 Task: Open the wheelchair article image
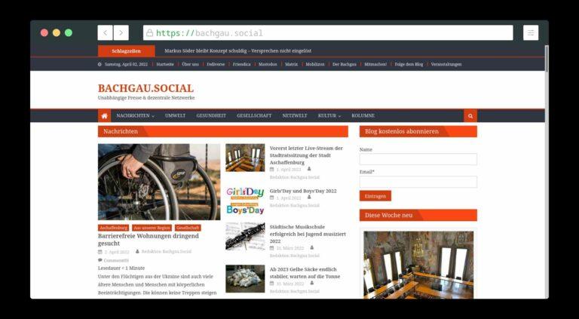point(159,182)
